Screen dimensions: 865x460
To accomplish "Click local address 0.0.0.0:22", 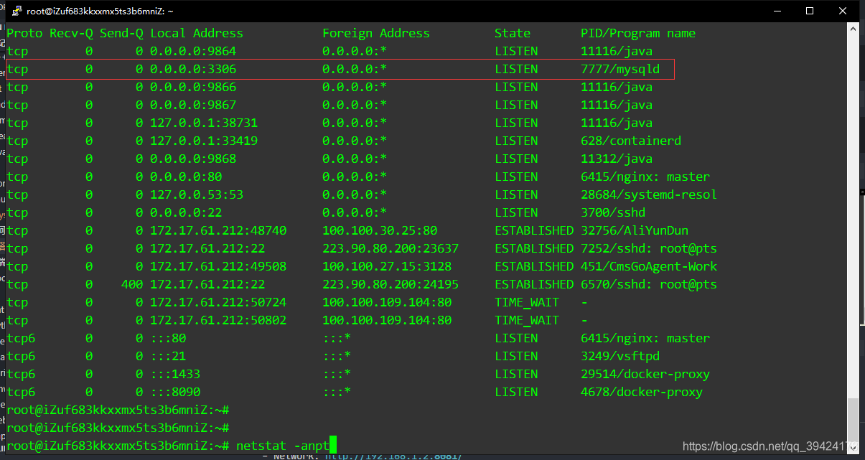I will point(186,212).
